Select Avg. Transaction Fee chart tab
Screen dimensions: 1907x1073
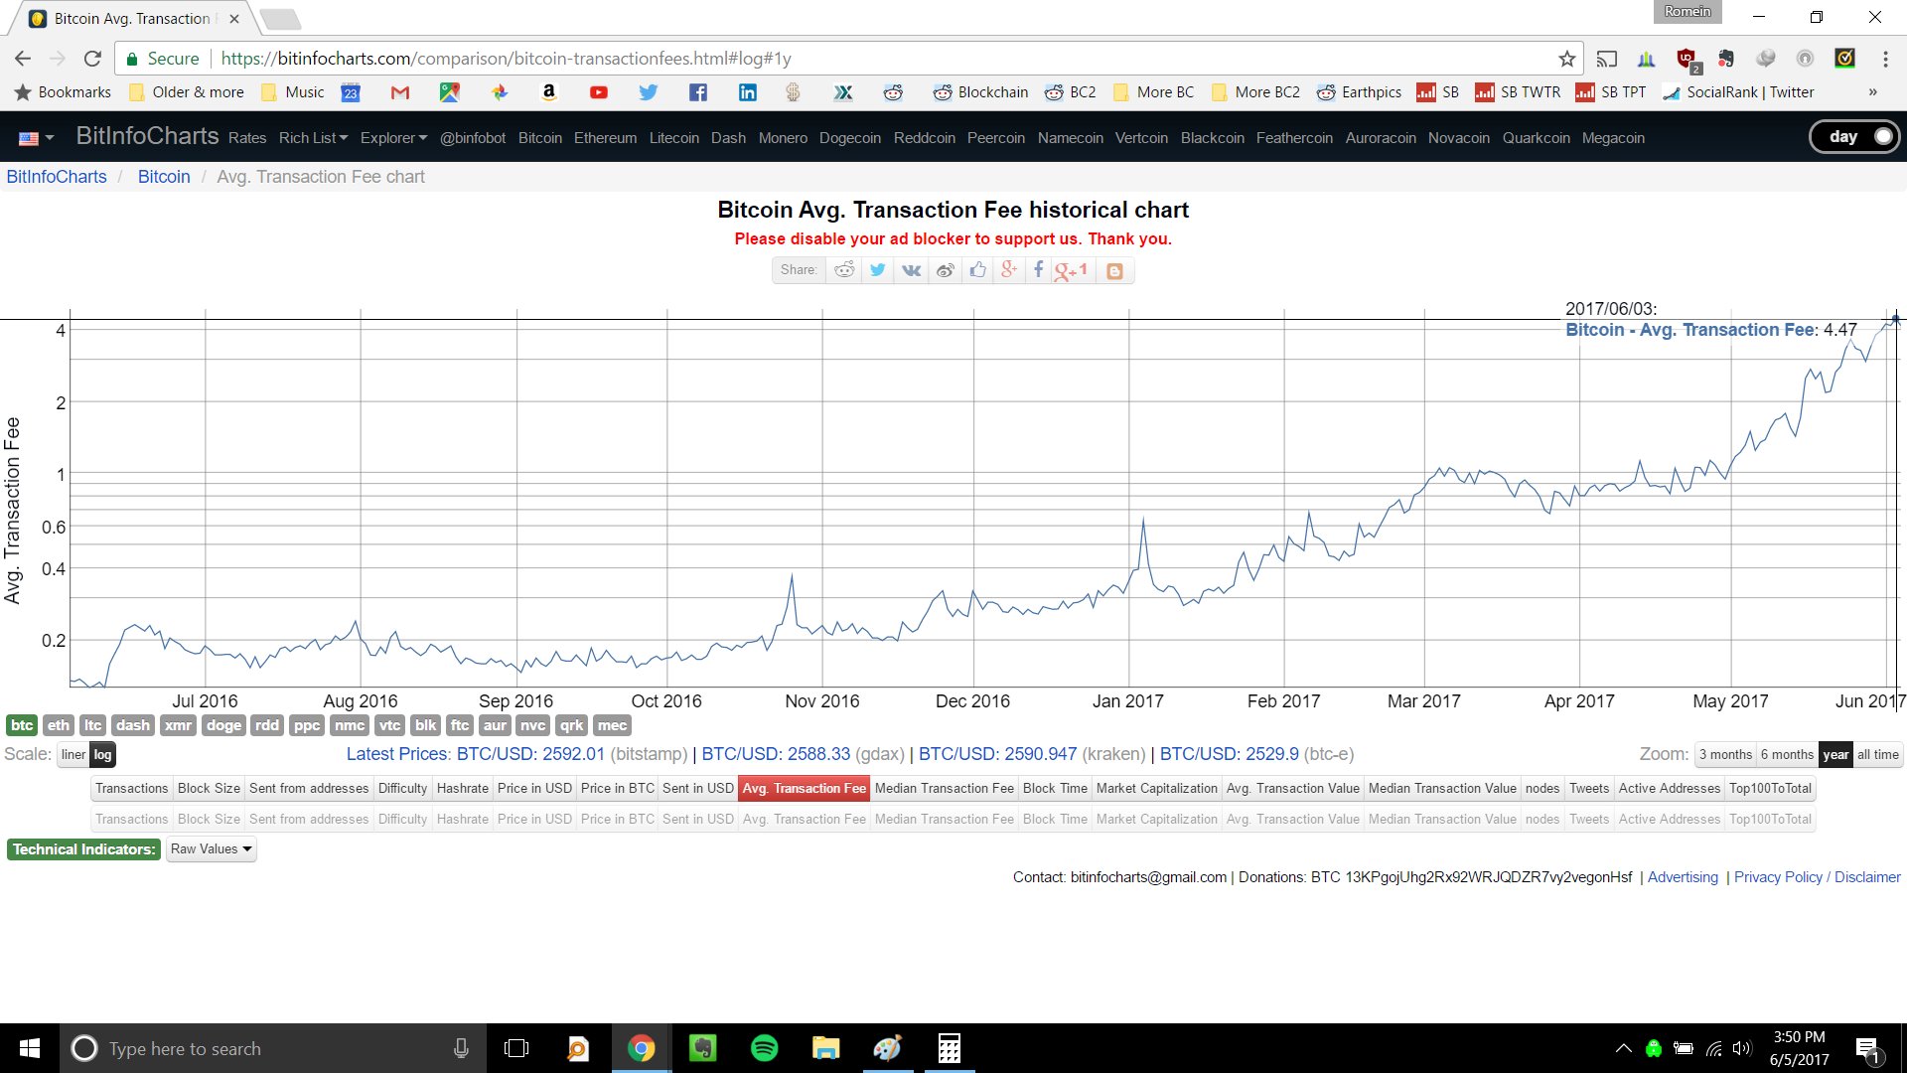[x=804, y=789]
